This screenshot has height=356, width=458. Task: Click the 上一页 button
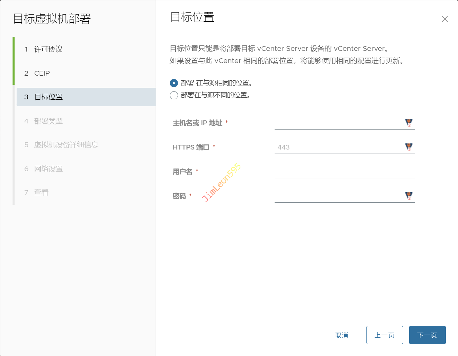384,335
